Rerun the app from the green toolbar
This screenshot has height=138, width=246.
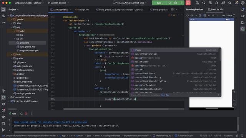(x=170, y=3)
